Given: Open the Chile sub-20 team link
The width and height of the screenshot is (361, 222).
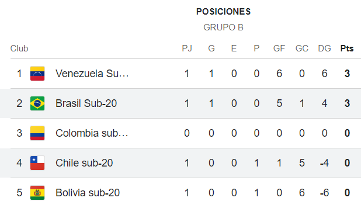Looking at the screenshot, I should tap(84, 163).
